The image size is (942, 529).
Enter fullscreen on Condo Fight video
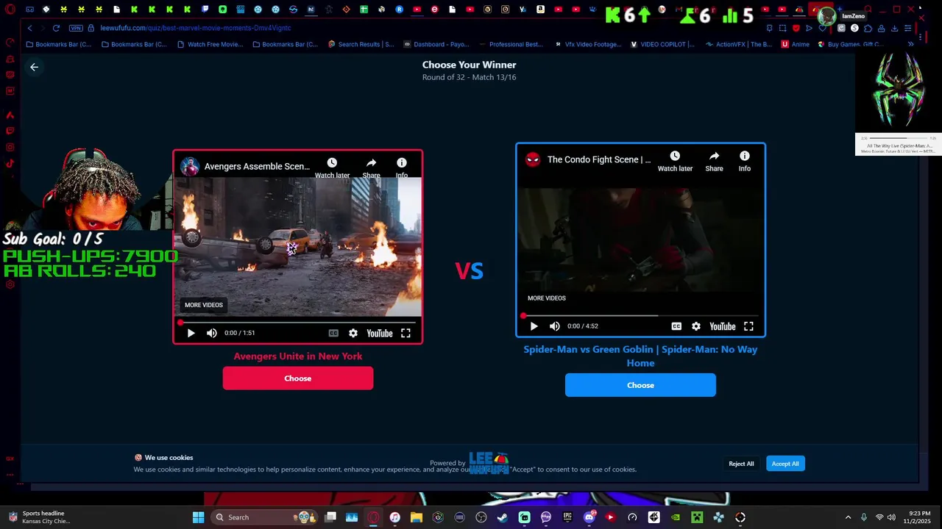[x=748, y=326]
